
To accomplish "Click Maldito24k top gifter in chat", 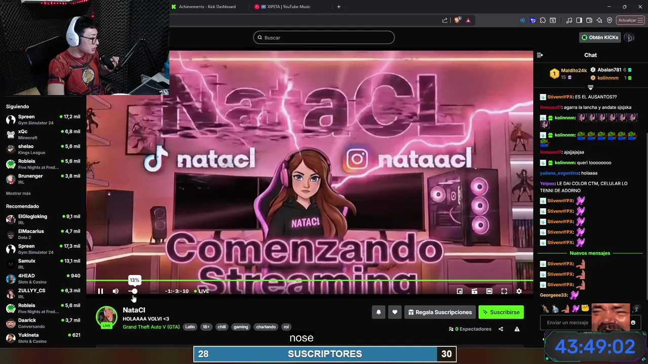I will pos(574,70).
